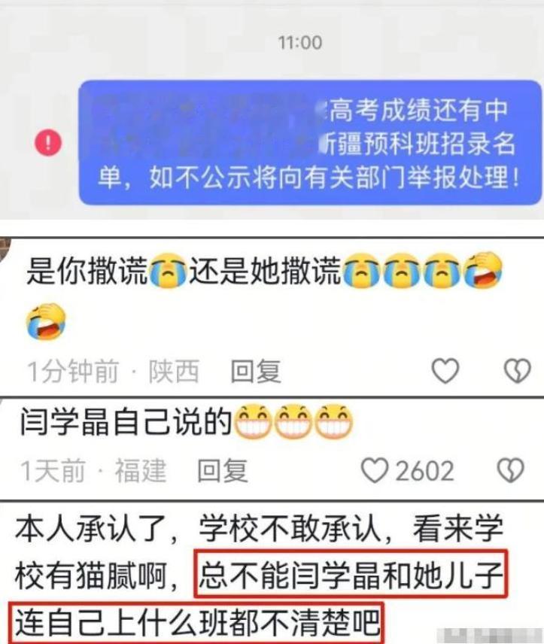
Task: Like the Shaanxi comment with heart icon
Action: click(445, 370)
